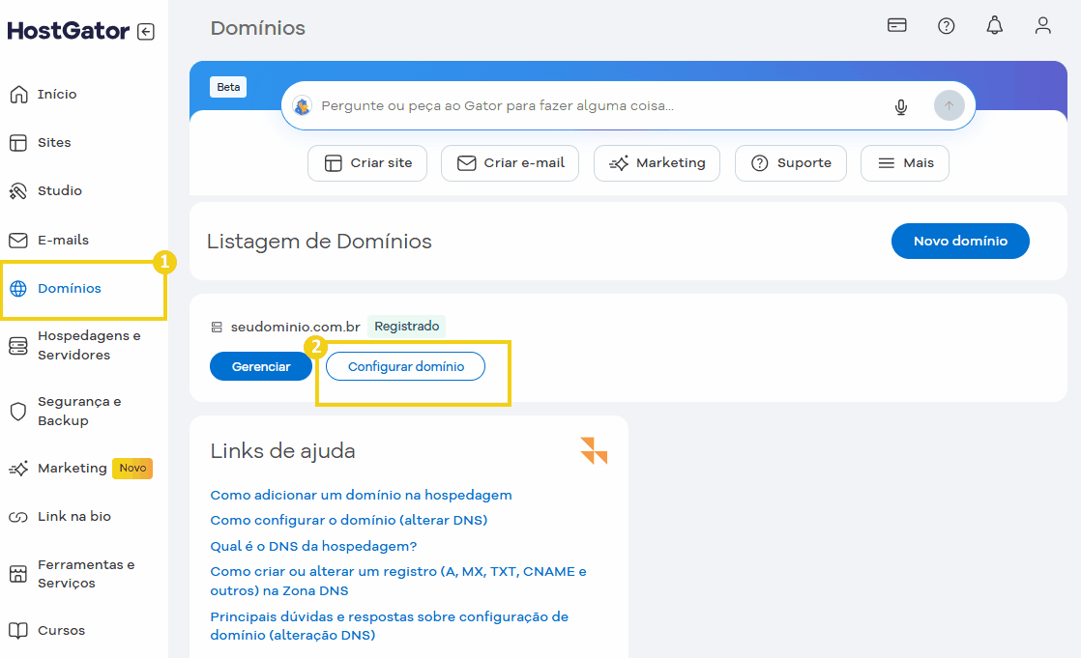Expand the Mais options menu
The image size is (1081, 658).
904,163
